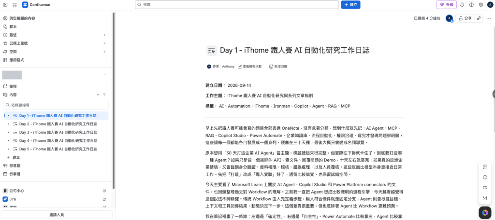495x220 pixels.
Task: Open the app switcher grid icon
Action: (15, 5)
